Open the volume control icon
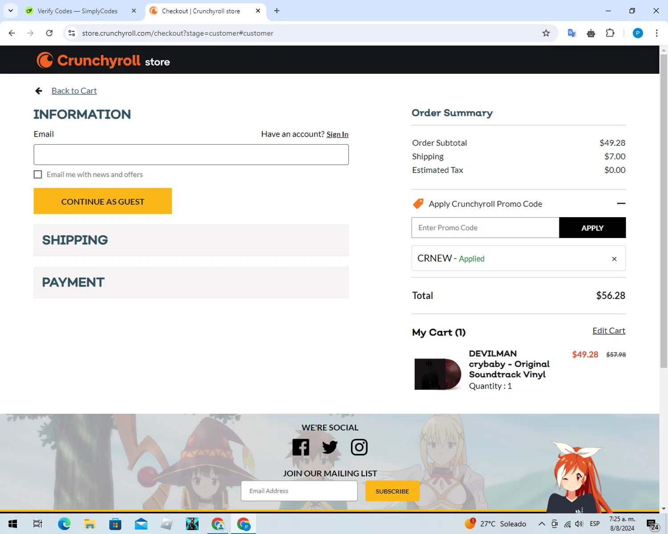 579,524
